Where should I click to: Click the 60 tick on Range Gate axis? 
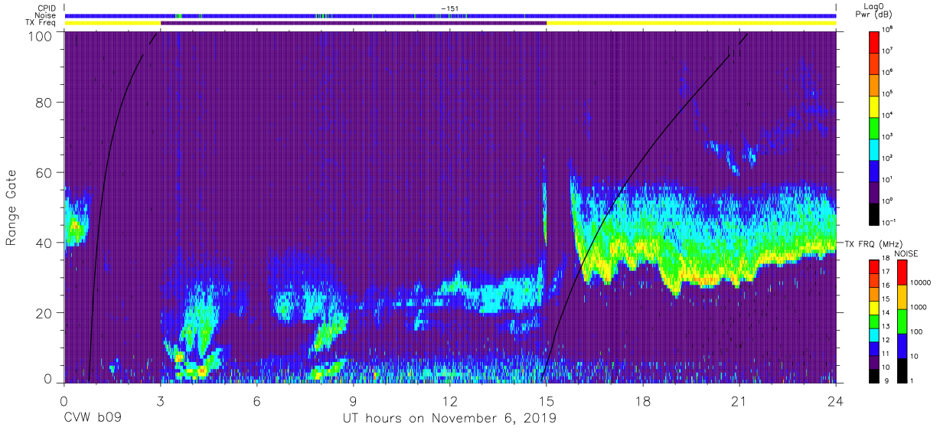point(44,172)
